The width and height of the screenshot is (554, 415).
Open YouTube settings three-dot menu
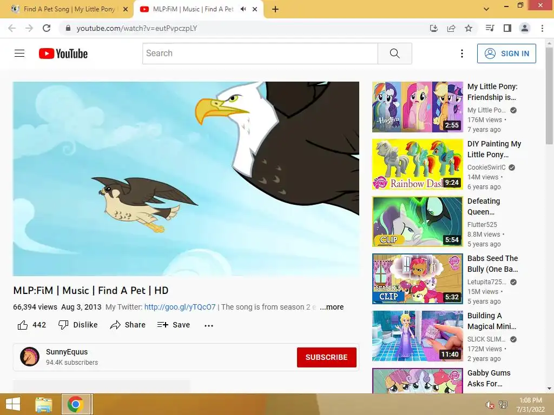[x=462, y=53]
